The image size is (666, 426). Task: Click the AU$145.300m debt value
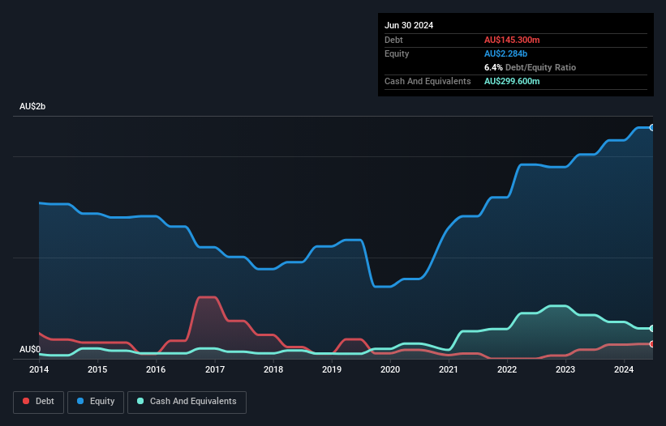coord(512,40)
